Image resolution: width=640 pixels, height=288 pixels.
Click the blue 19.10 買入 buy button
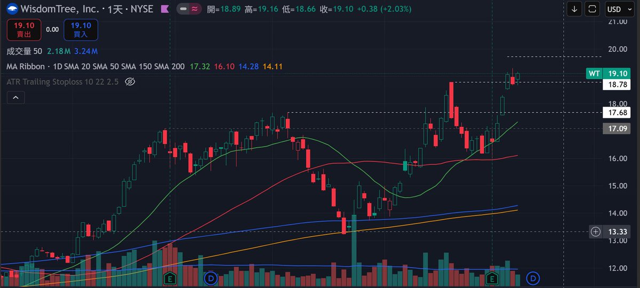81,29
